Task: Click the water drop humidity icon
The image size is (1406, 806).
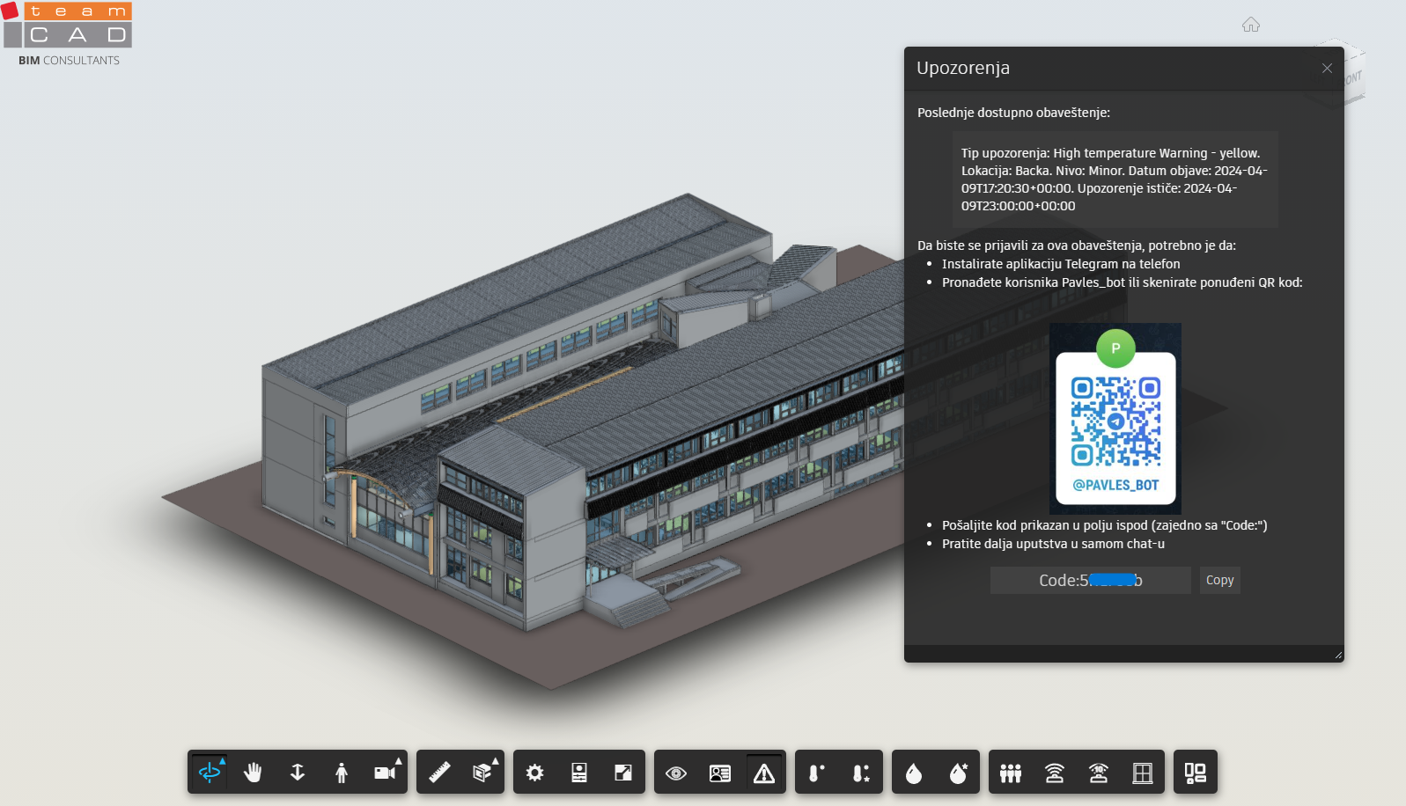Action: click(914, 773)
